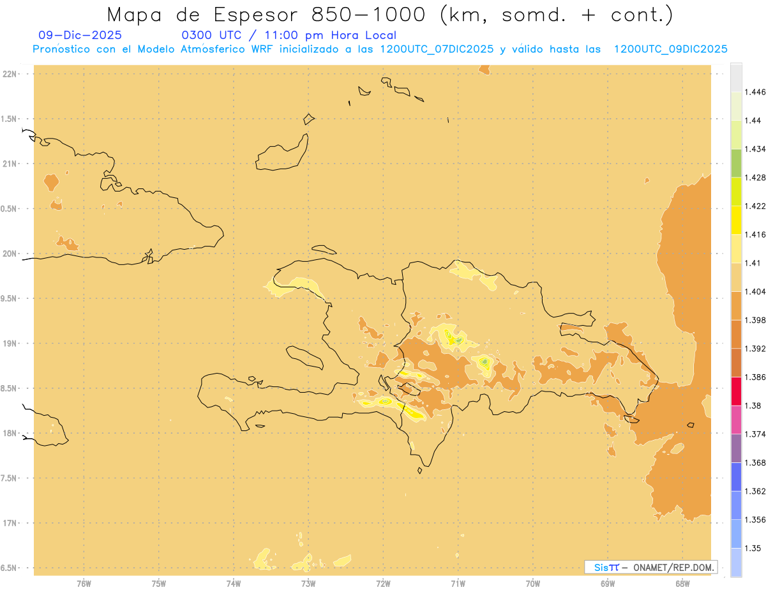766x592 pixels.
Task: Click the longitude label '74W'
Action: point(234,583)
